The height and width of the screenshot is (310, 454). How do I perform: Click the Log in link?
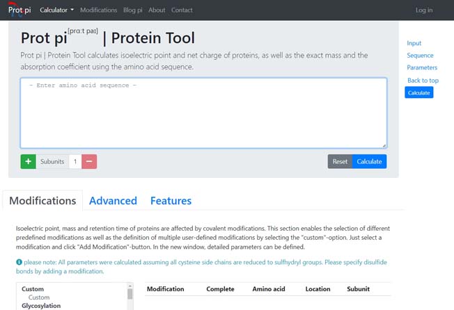[x=423, y=10]
